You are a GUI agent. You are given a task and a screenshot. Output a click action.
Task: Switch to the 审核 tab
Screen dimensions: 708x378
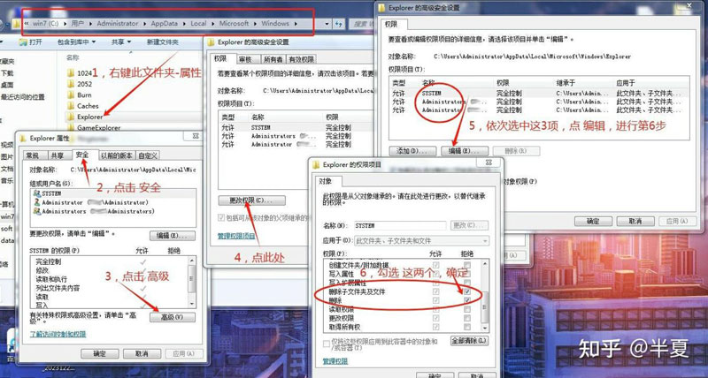pos(247,59)
